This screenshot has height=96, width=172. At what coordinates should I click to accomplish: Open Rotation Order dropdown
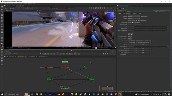pyautogui.click(x=130, y=39)
